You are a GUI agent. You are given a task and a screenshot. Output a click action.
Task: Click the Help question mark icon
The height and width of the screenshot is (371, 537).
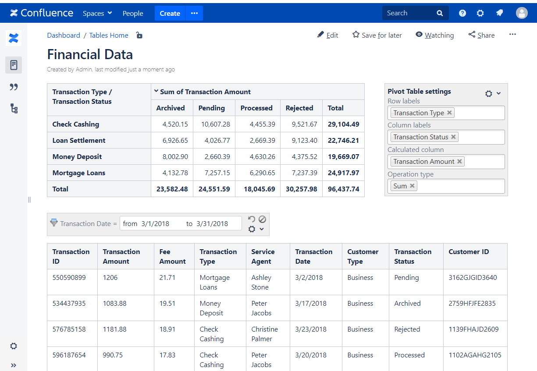point(462,13)
